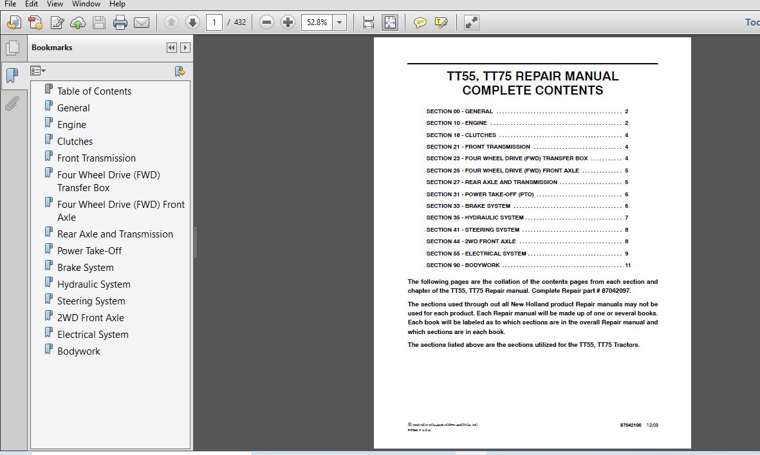Click the Create PDF toolbar icon
Screen dimensions: 760x455
point(35,23)
